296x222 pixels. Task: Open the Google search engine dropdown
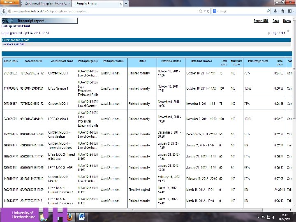tap(215, 11)
